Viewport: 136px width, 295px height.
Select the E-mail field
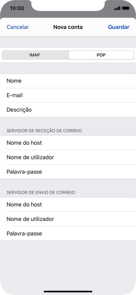click(68, 95)
